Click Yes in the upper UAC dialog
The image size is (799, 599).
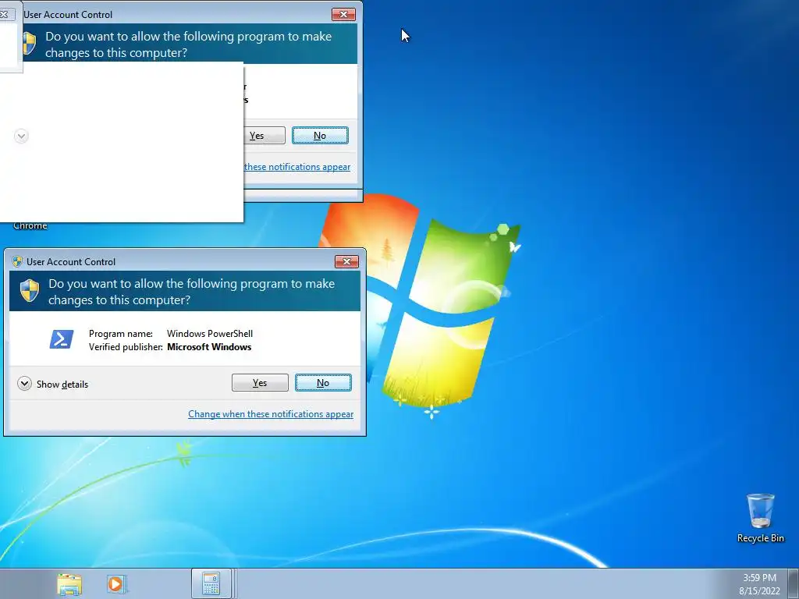265,136
